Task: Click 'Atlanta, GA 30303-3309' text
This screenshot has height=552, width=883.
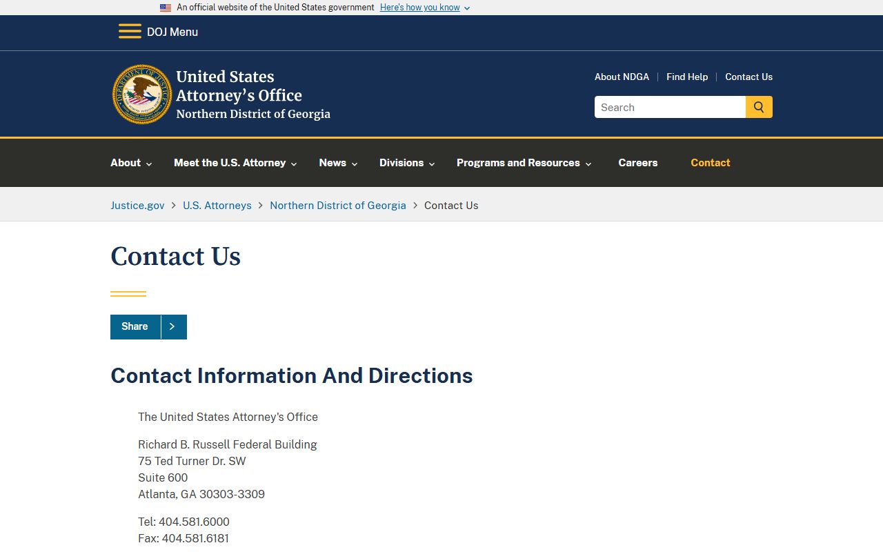Action: pos(201,494)
